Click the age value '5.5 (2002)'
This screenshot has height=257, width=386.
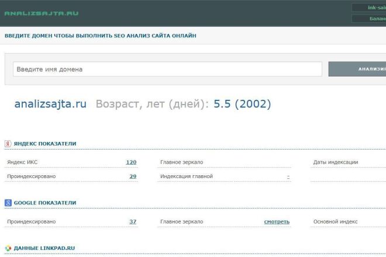242,104
